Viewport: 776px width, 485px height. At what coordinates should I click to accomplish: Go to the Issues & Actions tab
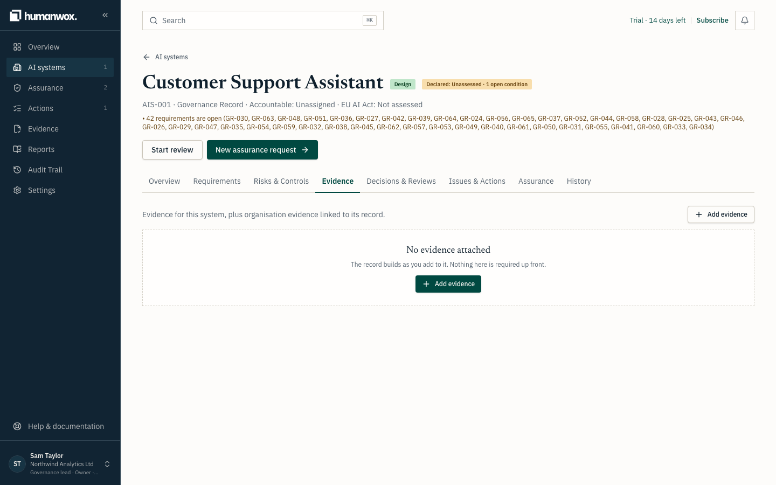(477, 182)
